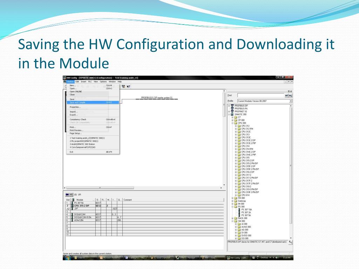359x269 pixels.
Task: Open recent file 3 Andri\SIMATIC 300 Station
Action: coord(82,144)
